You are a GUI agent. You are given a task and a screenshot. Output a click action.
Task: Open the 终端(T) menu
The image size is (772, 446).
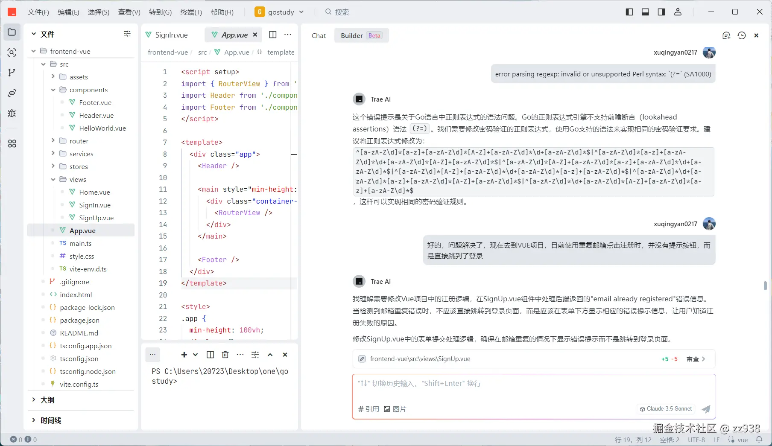coord(191,12)
